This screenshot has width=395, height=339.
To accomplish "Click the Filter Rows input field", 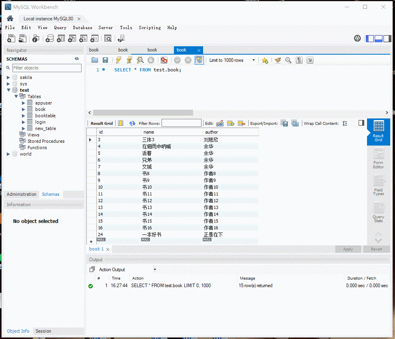I will coord(182,123).
